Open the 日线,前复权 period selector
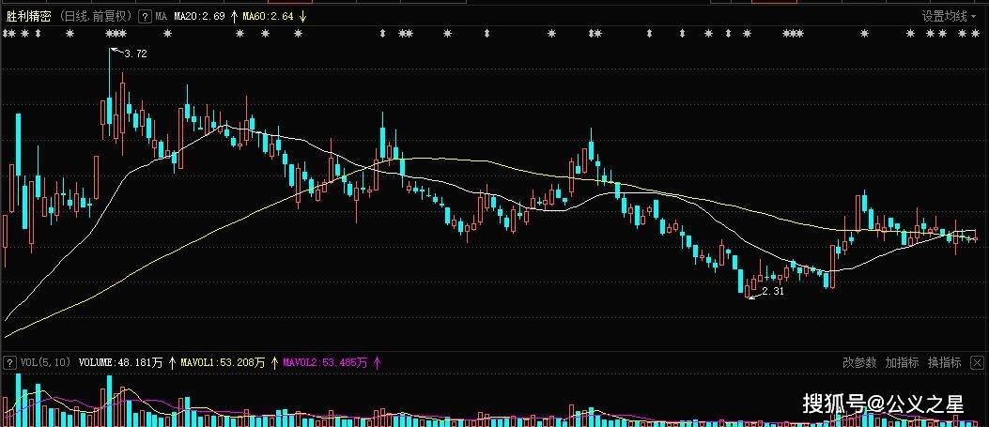Viewport: 989px width, 427px height. (96, 17)
